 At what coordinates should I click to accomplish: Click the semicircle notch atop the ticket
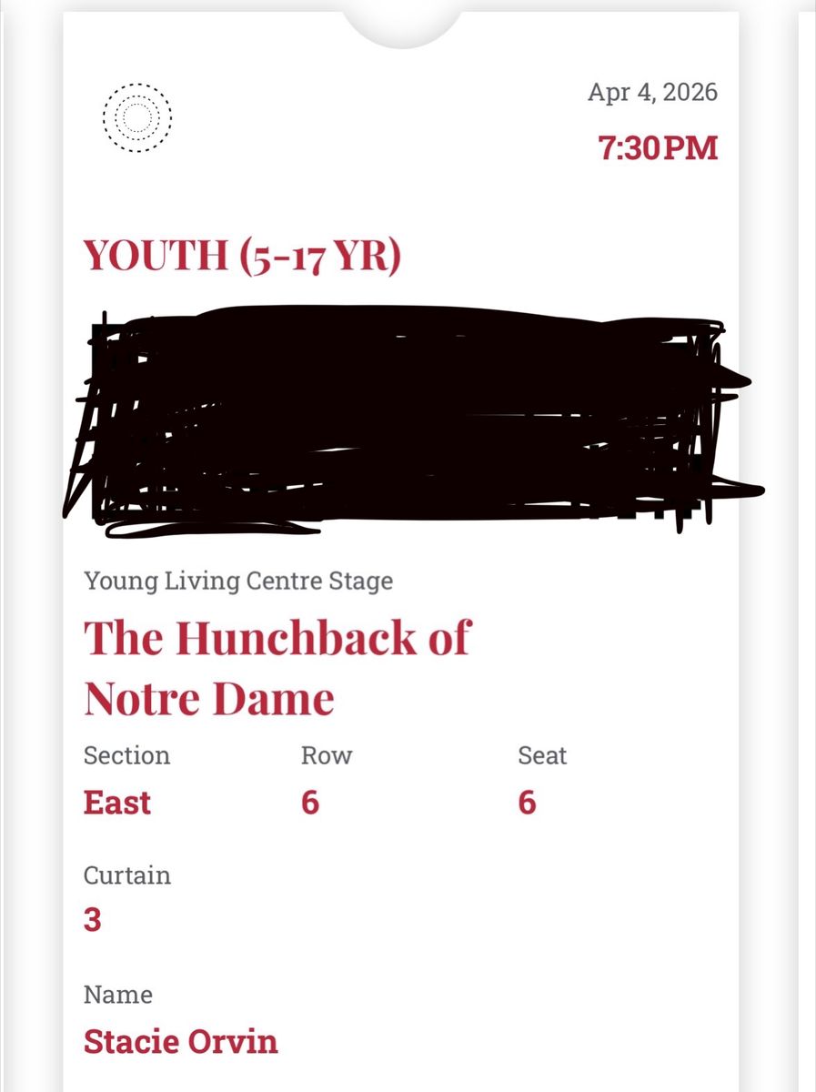pos(402,23)
